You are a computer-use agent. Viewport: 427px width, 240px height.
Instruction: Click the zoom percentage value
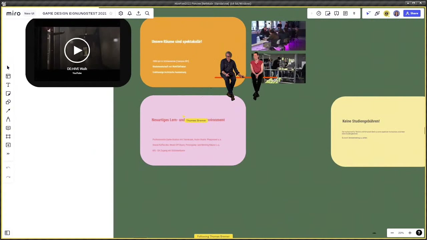(x=401, y=233)
